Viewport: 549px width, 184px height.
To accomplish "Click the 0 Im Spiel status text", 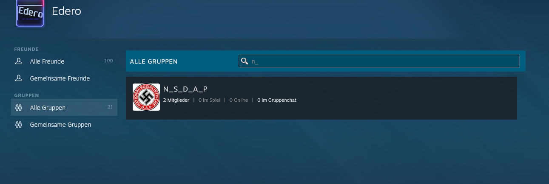I will (209, 100).
